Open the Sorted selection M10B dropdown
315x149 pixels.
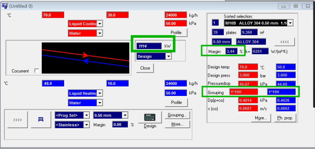pyautogui.click(x=258, y=23)
